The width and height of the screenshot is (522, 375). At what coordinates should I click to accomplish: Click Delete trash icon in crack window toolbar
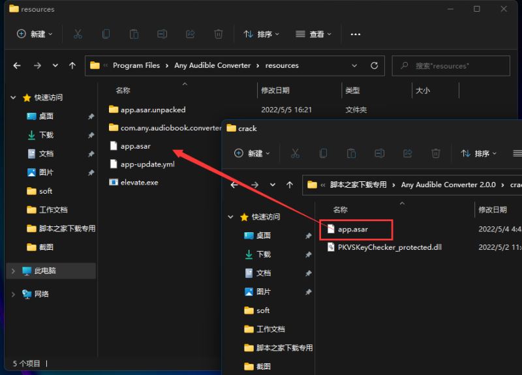pos(435,153)
